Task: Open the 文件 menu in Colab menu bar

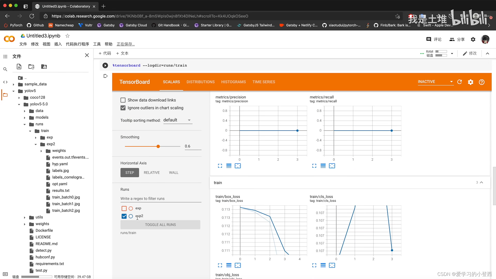Action: click(x=23, y=44)
